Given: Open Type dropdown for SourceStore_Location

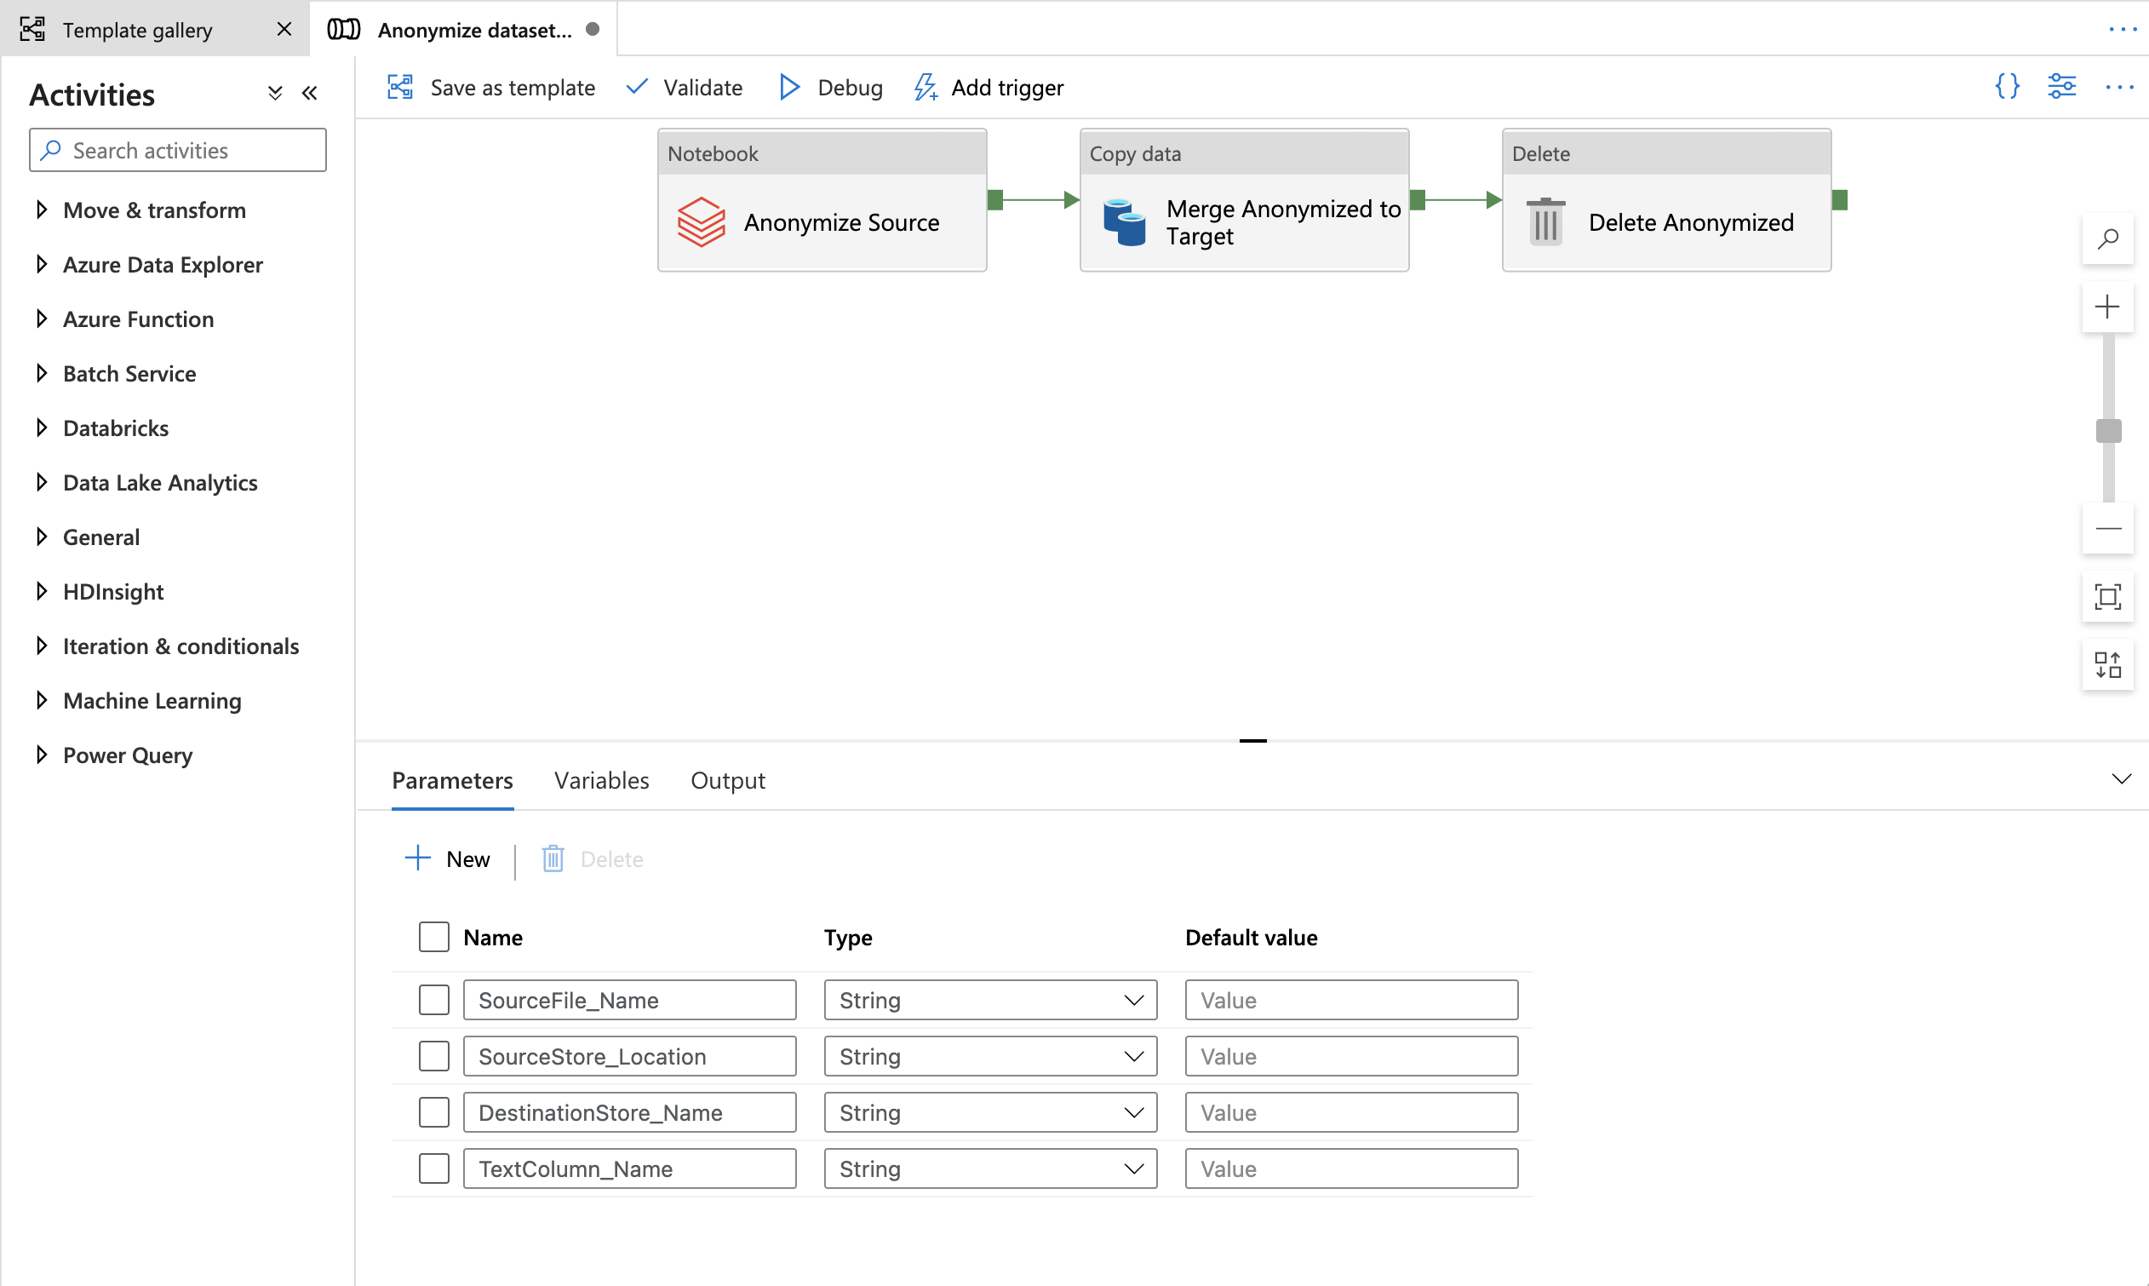Looking at the screenshot, I should coord(990,1055).
